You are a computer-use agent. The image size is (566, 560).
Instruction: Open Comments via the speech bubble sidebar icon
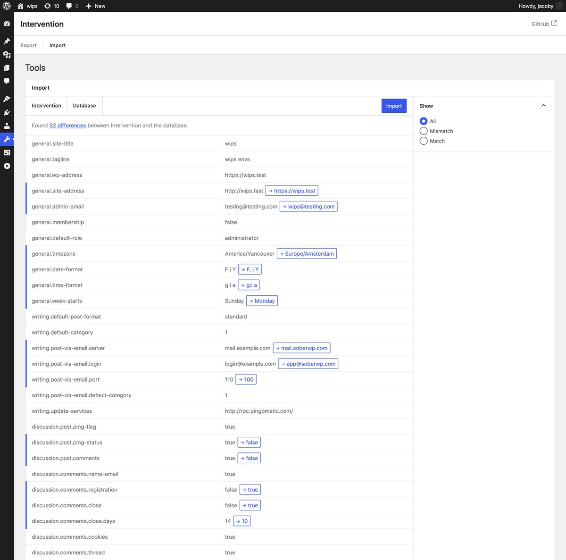click(x=7, y=81)
